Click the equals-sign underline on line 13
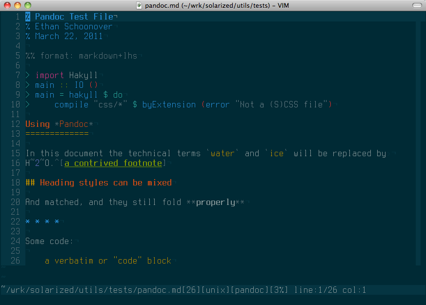 [57, 134]
